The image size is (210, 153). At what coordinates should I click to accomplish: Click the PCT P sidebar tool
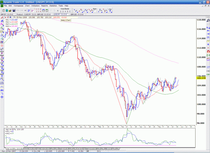[2, 60]
